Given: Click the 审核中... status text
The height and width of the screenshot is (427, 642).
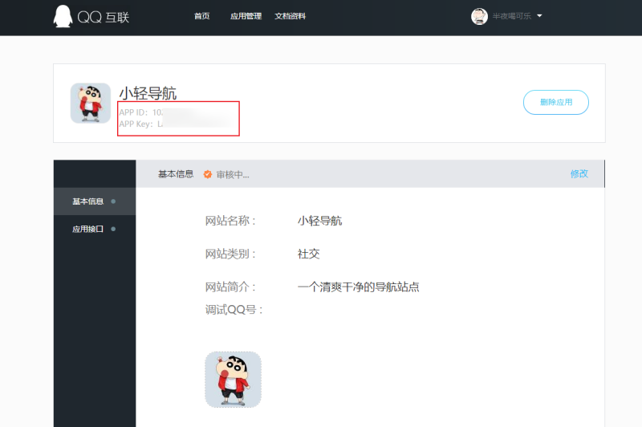Looking at the screenshot, I should [x=233, y=174].
